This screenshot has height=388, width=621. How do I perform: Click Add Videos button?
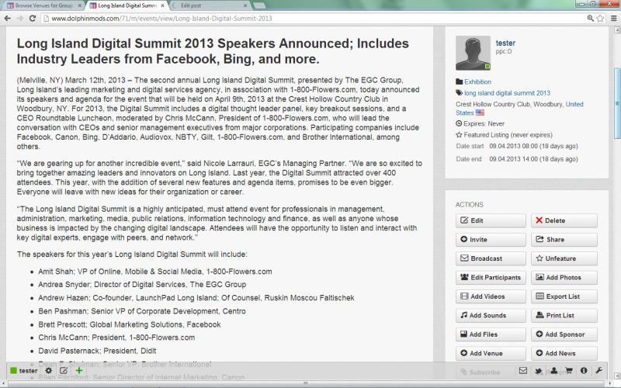click(491, 296)
